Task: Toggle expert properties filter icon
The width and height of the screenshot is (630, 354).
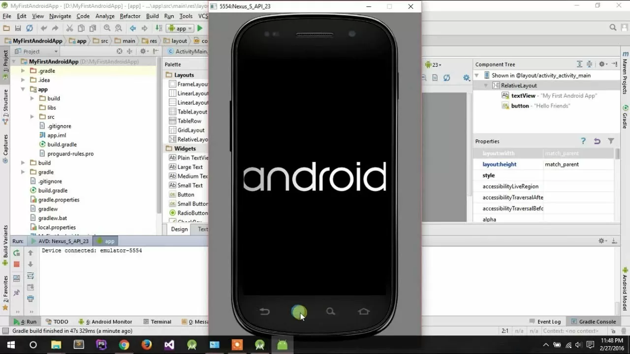Action: [x=611, y=141]
